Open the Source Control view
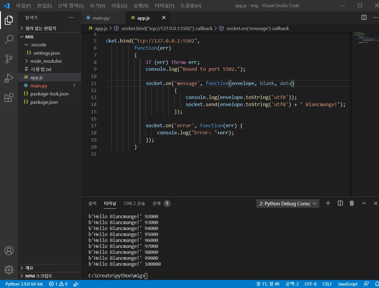Screen dimensions: 379x288 pos(9,59)
